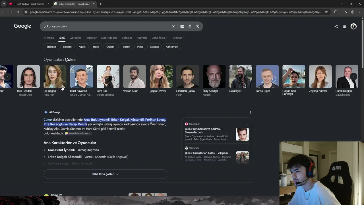Open the AI Bakışı three-dot options
The width and height of the screenshot is (364, 205).
click(250, 112)
